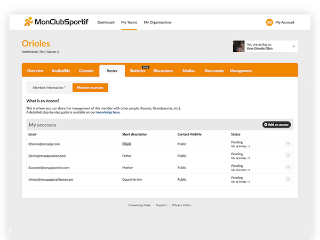Expand the Denis@mcsappsenior.com row chevron
Viewport: 320px width, 240px height.
pyautogui.click(x=288, y=155)
